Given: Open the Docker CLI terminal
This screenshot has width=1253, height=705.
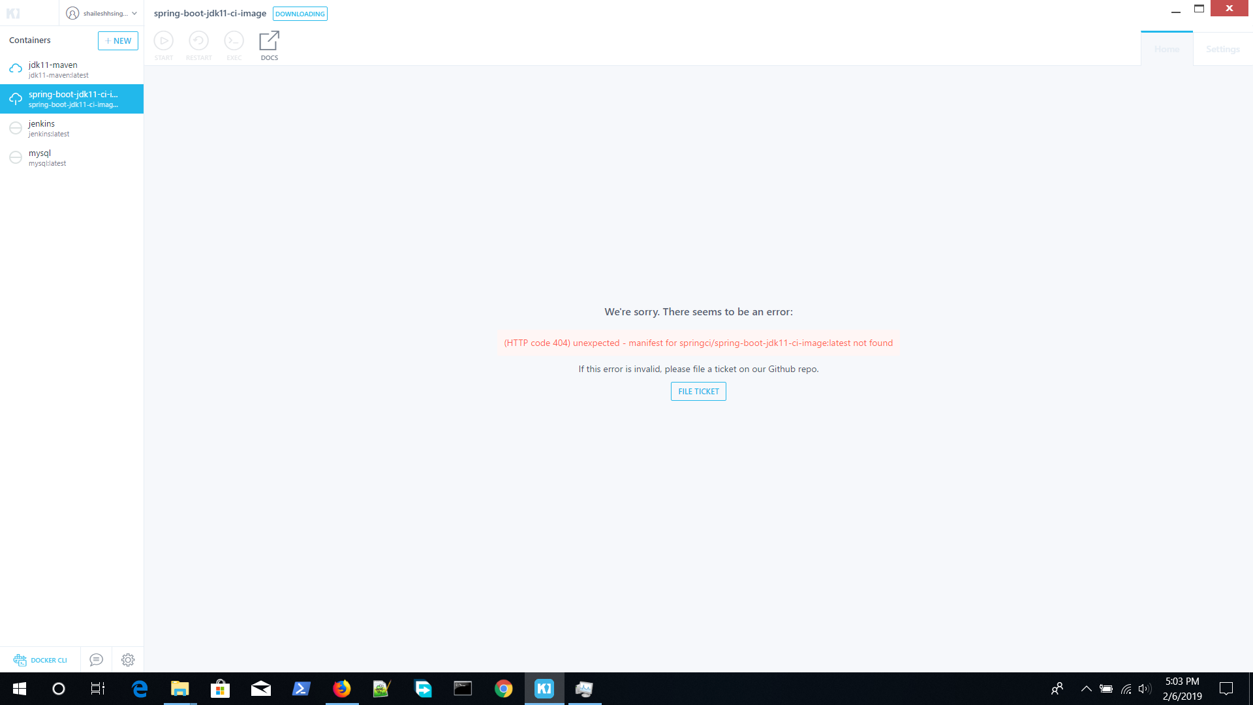Looking at the screenshot, I should tap(40, 660).
